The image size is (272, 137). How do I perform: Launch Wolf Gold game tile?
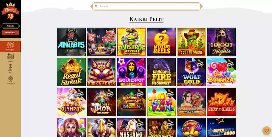[x=191, y=72]
